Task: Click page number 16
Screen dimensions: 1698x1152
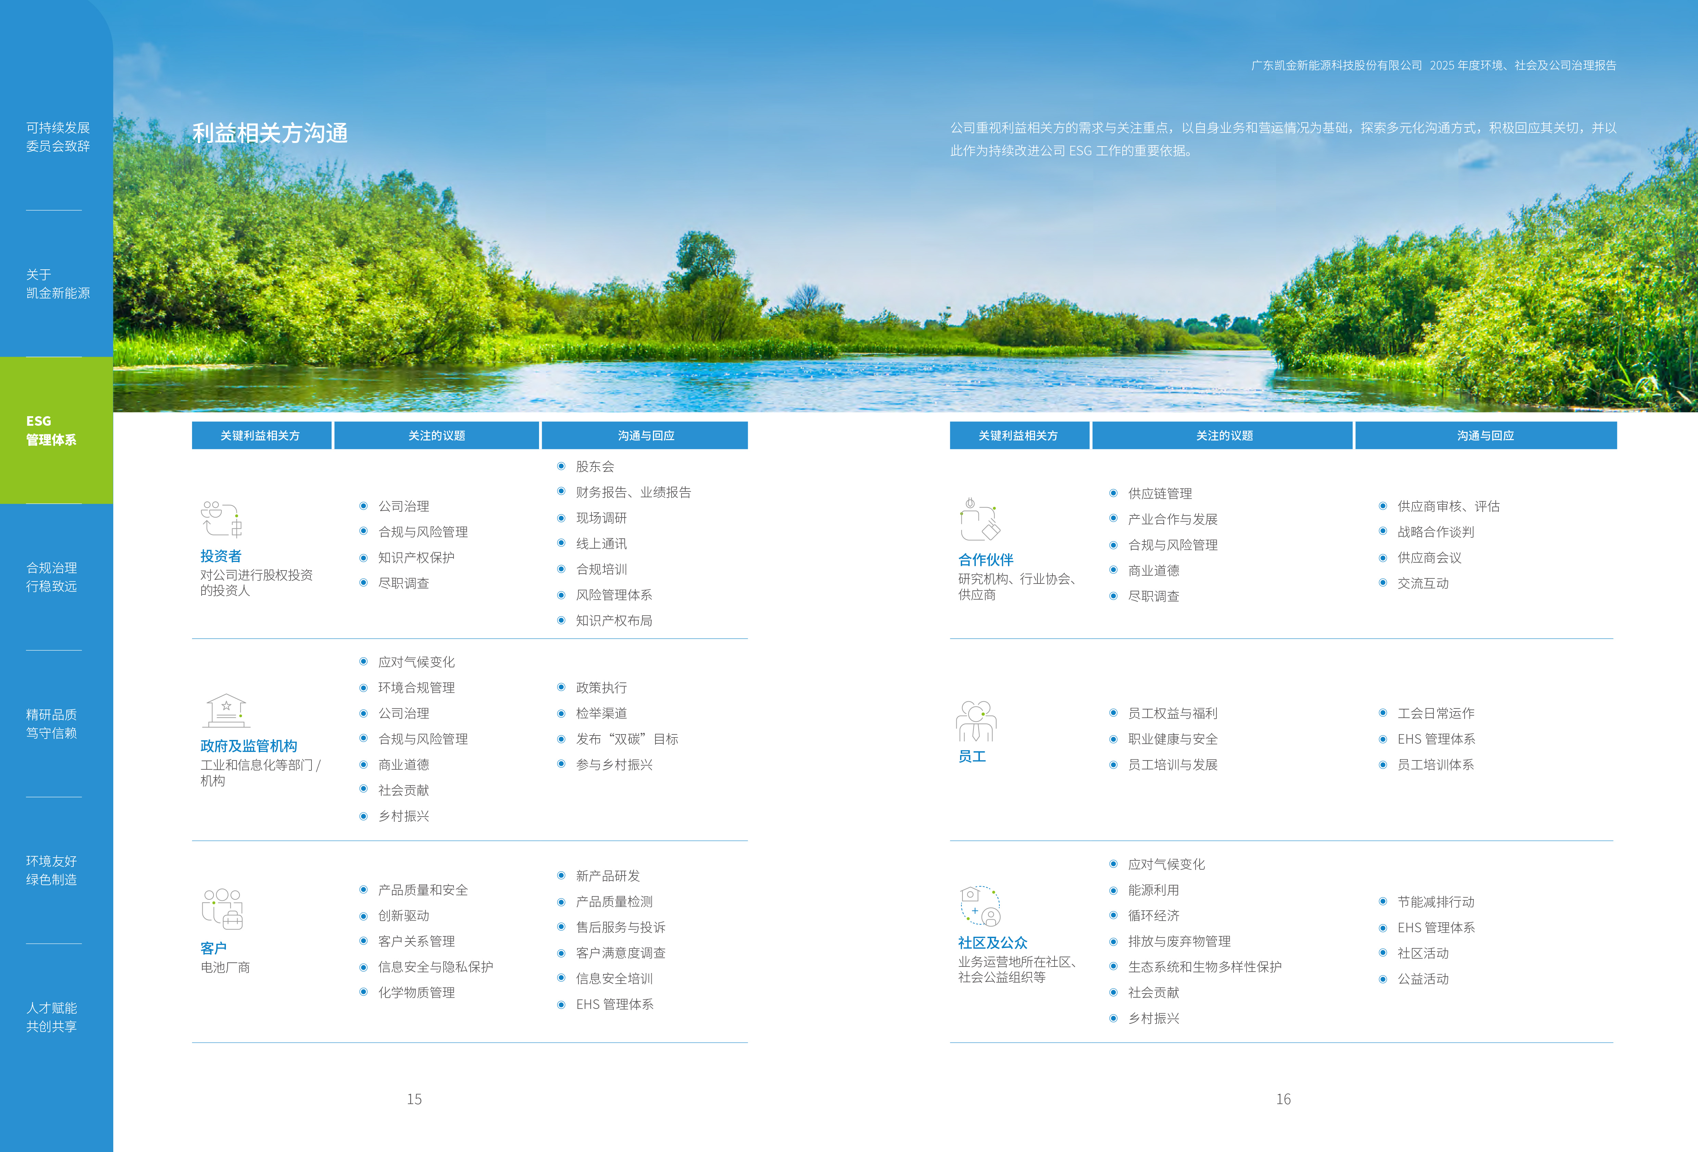Action: point(1284,1099)
